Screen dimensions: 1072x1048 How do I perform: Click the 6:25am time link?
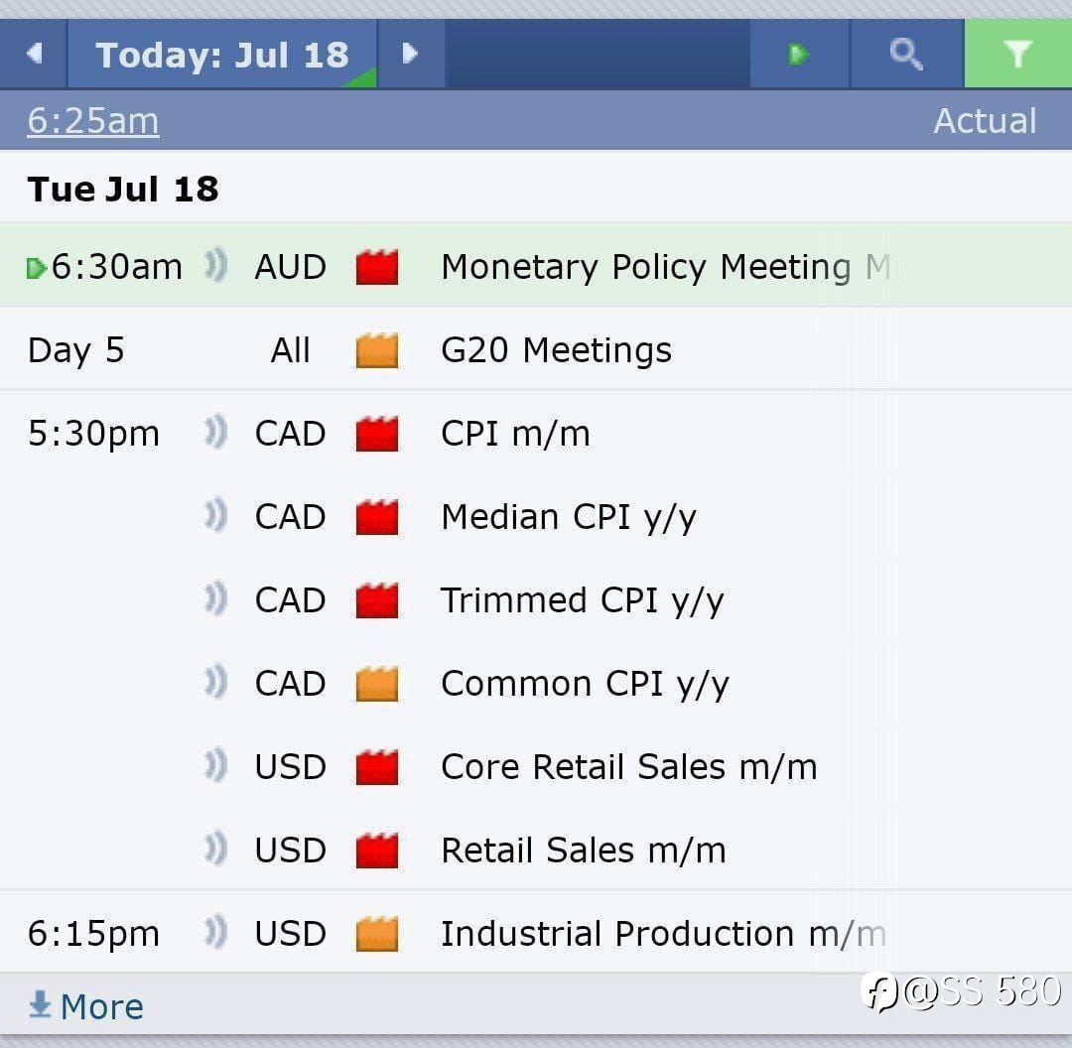[x=92, y=121]
